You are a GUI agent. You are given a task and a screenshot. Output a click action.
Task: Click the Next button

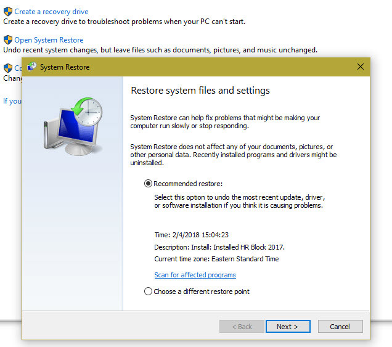288,327
